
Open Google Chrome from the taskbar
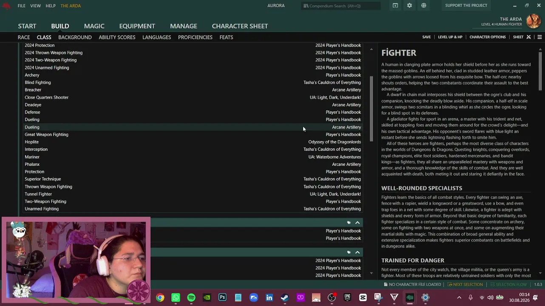(x=160, y=297)
